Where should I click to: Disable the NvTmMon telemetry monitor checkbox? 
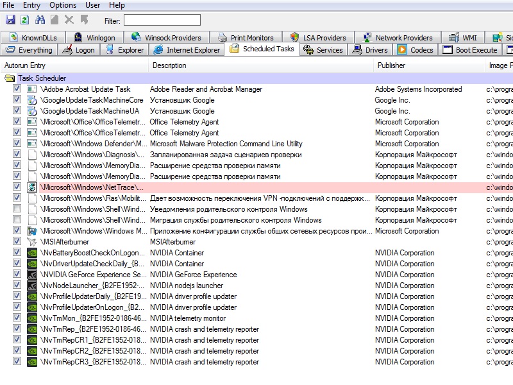pos(17,317)
